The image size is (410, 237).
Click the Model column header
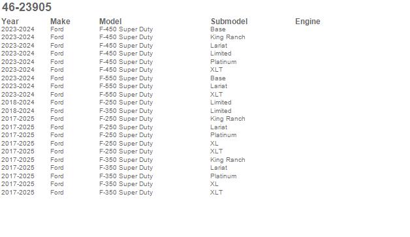tap(110, 22)
